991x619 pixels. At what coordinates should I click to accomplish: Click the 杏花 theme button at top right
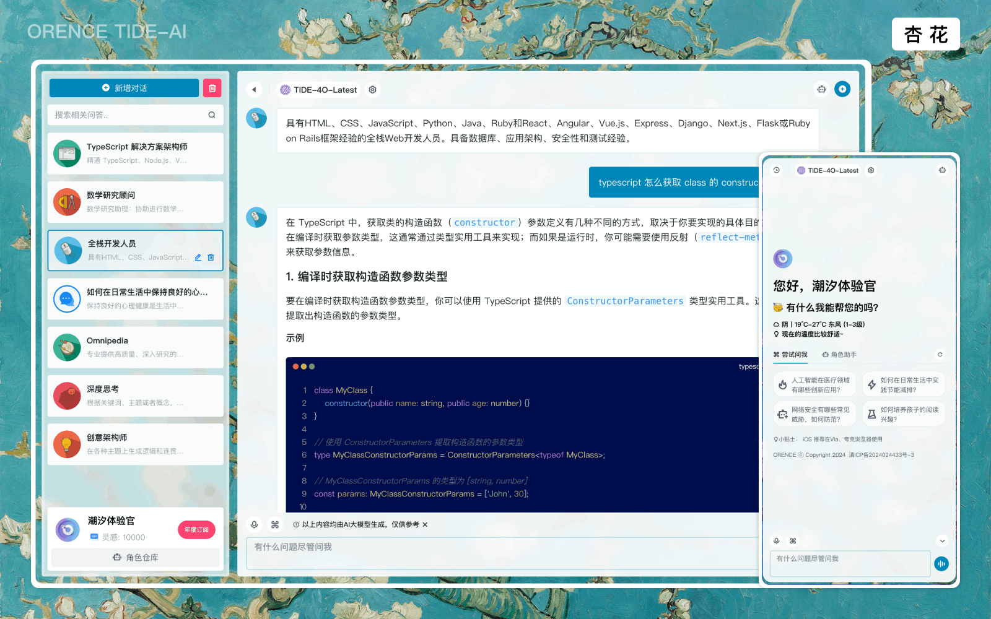925,34
